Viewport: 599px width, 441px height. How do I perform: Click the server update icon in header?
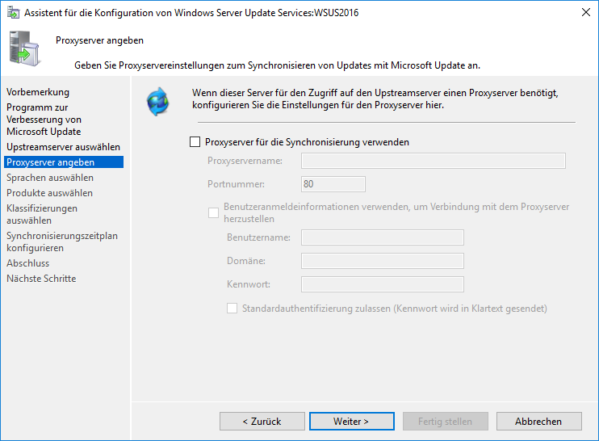pyautogui.click(x=24, y=48)
